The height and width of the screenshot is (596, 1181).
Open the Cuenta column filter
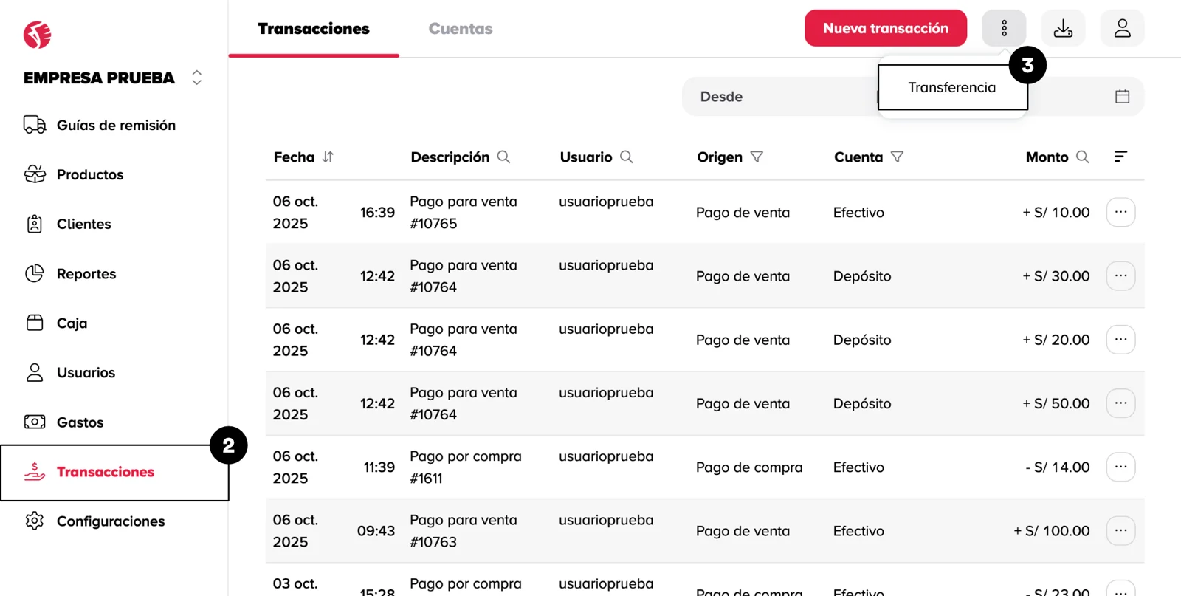click(x=897, y=157)
